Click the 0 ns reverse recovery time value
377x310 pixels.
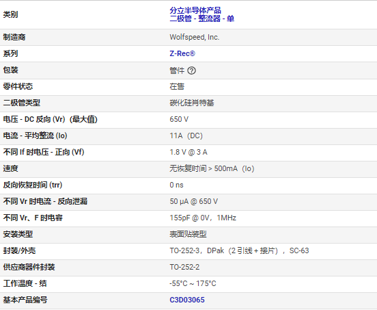176,185
